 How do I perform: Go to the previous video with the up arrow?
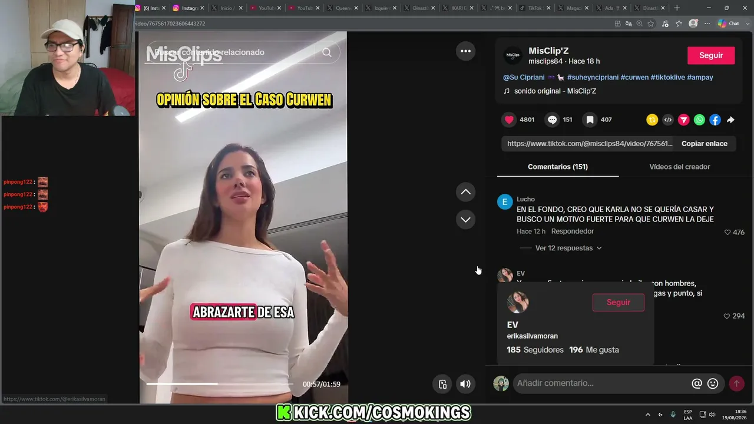[x=465, y=192]
